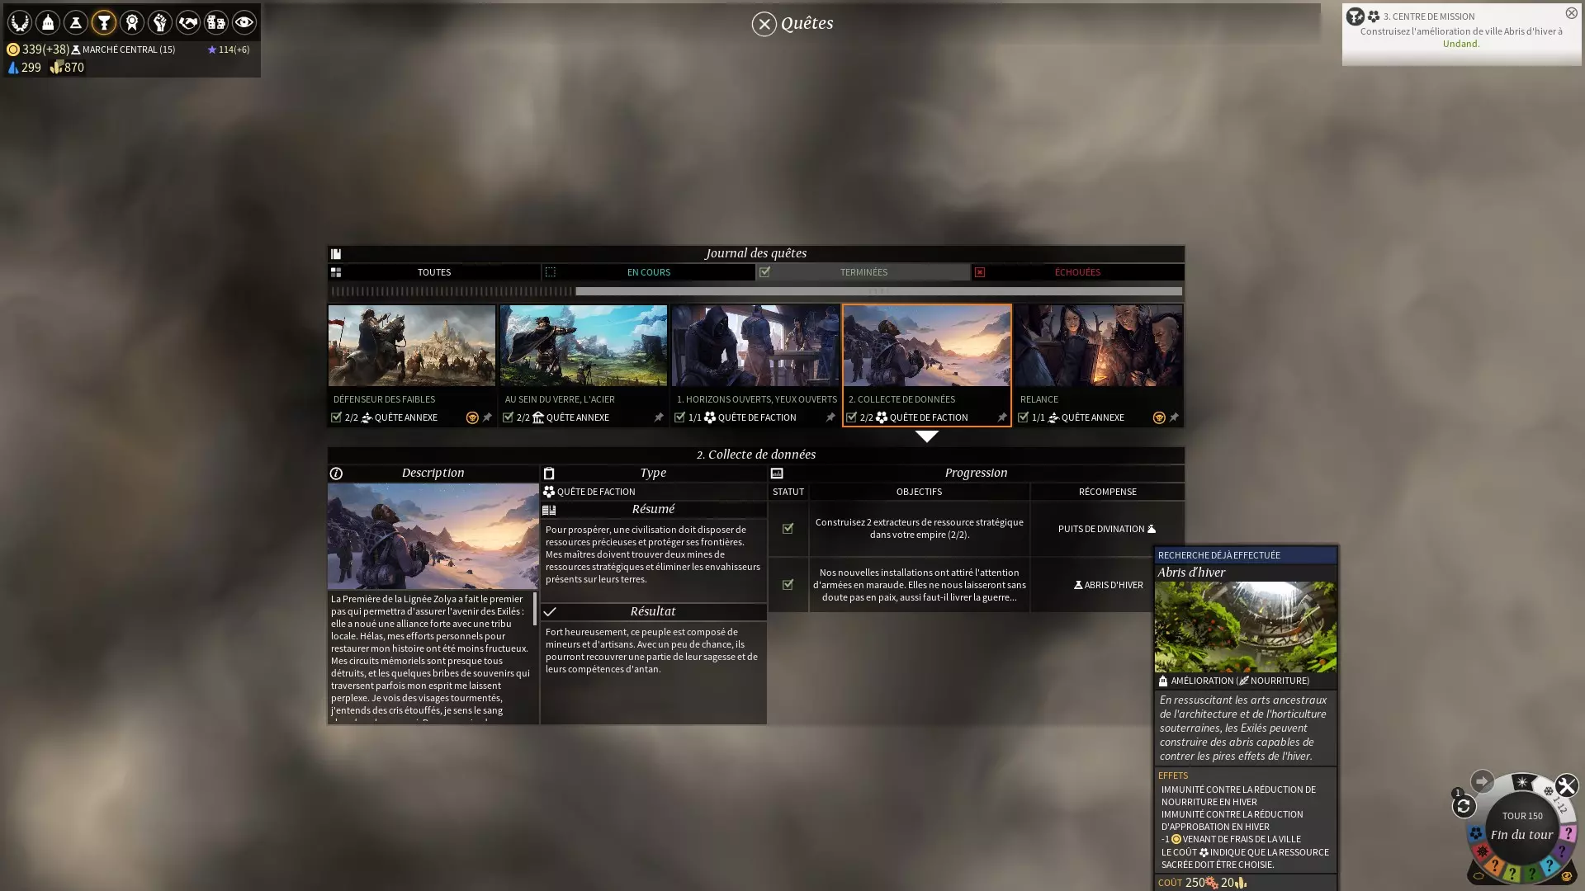Open the research flask screen
This screenshot has height=891, width=1585.
[x=76, y=22]
